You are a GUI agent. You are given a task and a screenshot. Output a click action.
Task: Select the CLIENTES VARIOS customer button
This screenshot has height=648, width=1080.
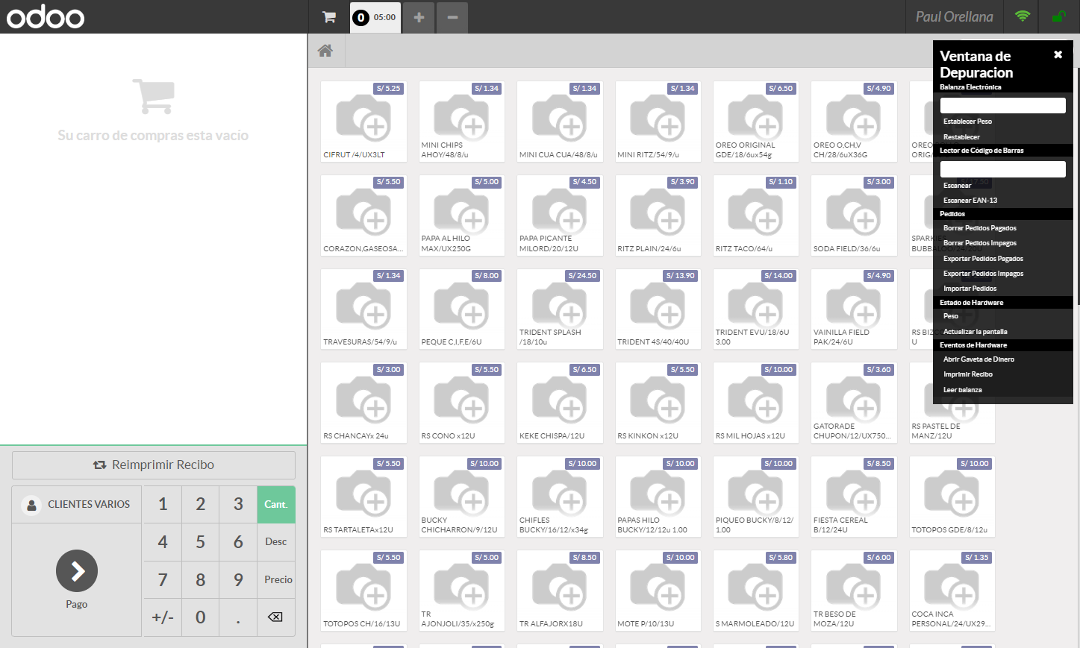click(77, 504)
